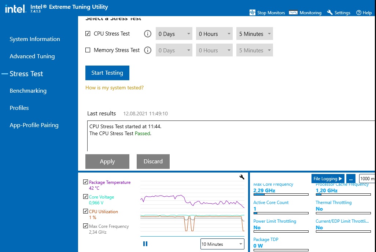Click the Help question mark icon

358,13
